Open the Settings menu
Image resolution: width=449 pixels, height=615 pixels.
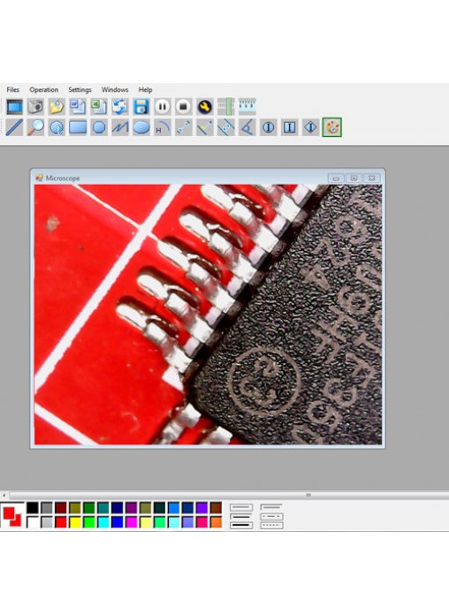point(80,90)
